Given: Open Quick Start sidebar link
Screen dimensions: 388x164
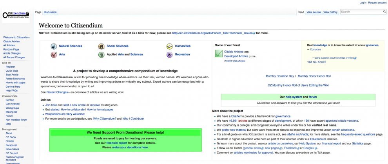Looking at the screenshot, I should tap(12, 70).
